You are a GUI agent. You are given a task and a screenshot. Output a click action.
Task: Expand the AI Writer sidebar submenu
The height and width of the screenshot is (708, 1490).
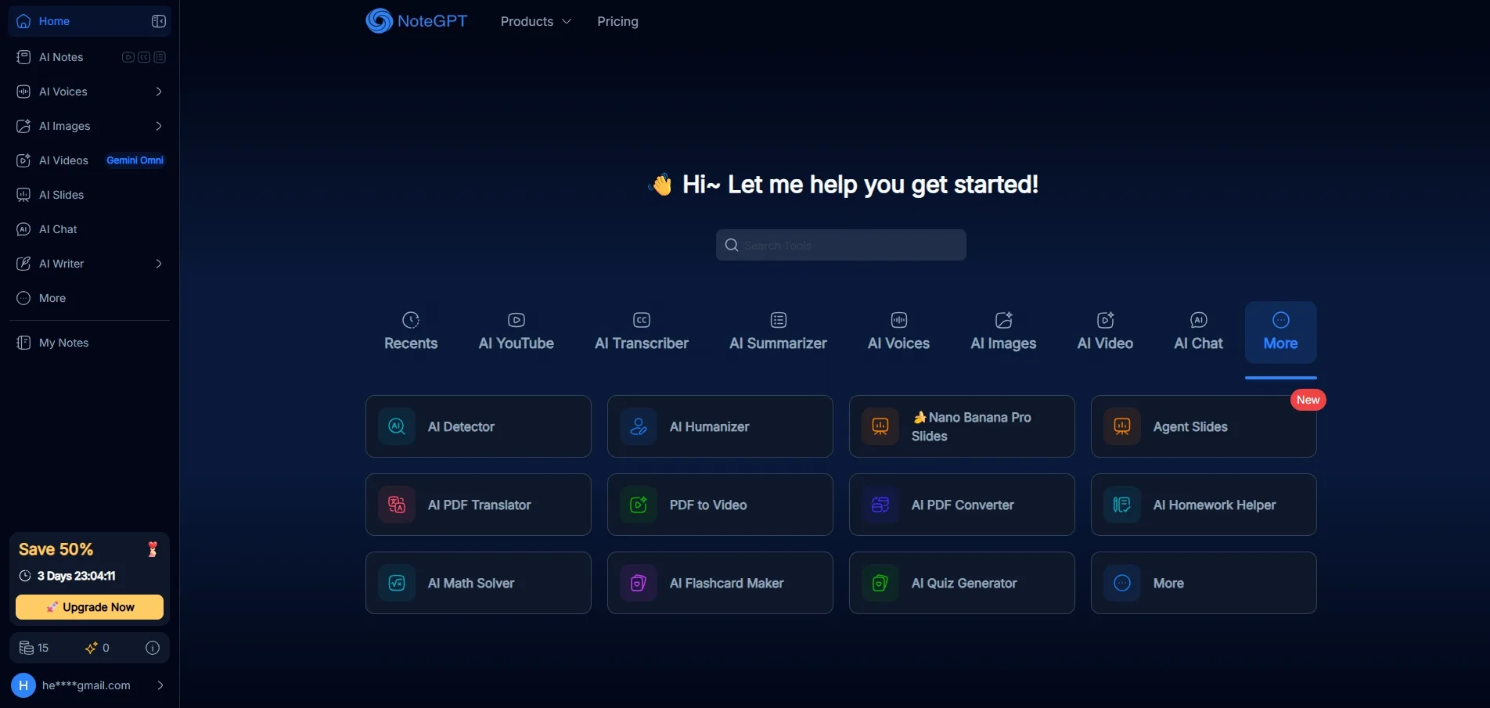point(159,264)
